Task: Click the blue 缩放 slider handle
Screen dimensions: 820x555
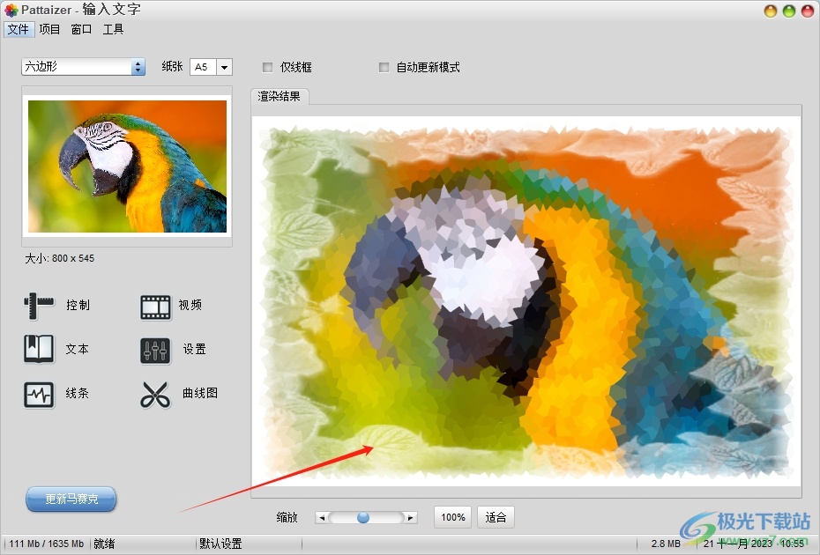Action: click(x=363, y=517)
